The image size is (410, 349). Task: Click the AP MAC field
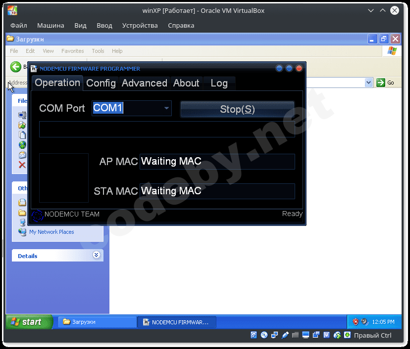pyautogui.click(x=217, y=161)
